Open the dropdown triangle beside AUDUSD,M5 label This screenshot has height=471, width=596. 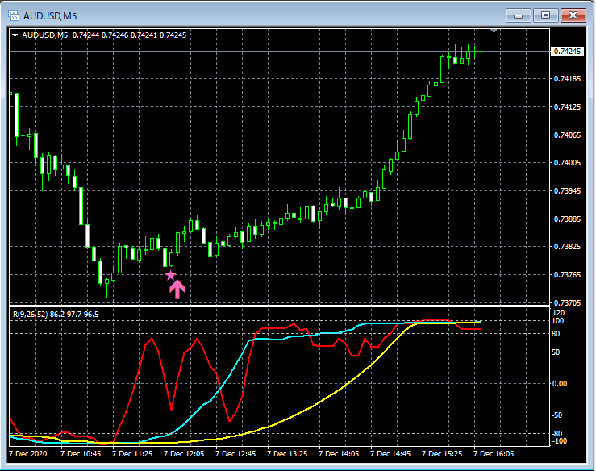pyautogui.click(x=15, y=35)
